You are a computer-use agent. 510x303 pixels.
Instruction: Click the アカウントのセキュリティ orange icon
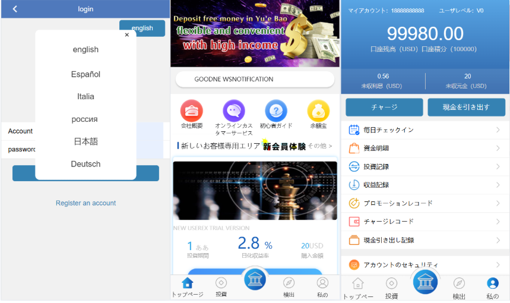354,264
